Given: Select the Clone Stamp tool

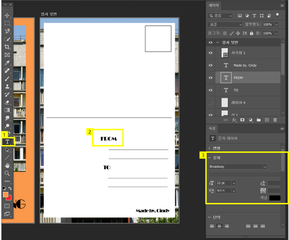Looking at the screenshot, I should [x=7, y=87].
